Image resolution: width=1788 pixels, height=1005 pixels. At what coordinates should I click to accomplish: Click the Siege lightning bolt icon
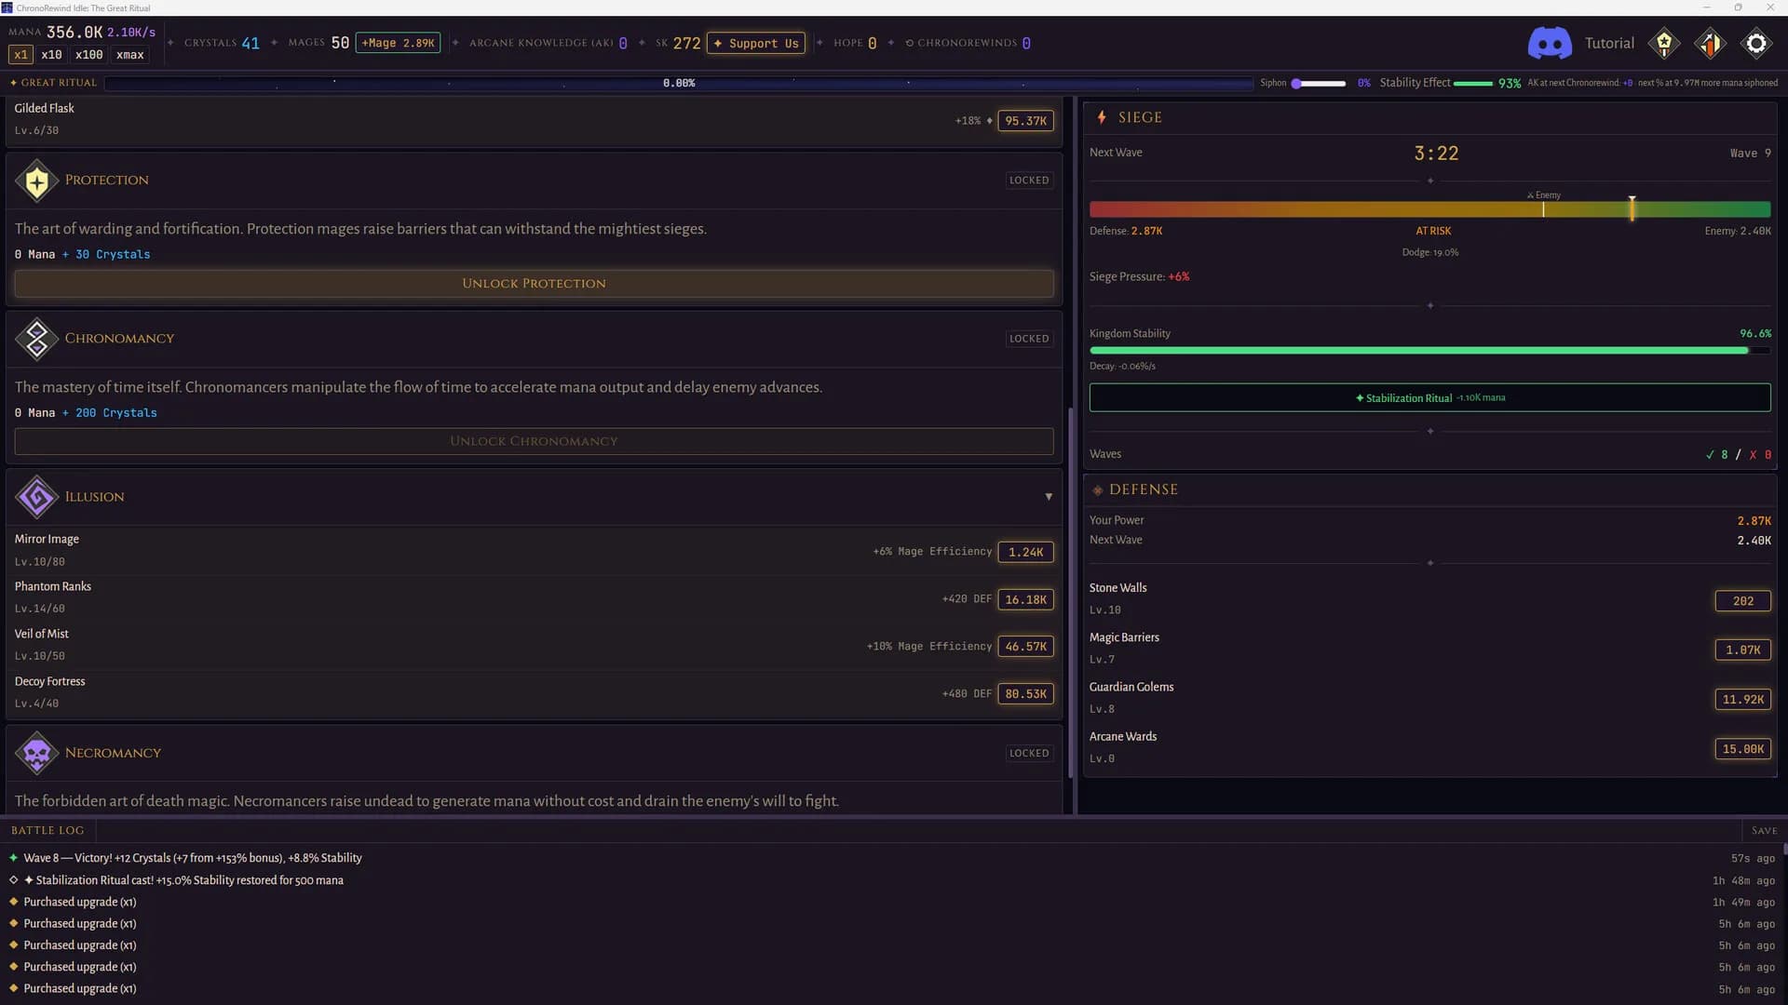tap(1102, 117)
